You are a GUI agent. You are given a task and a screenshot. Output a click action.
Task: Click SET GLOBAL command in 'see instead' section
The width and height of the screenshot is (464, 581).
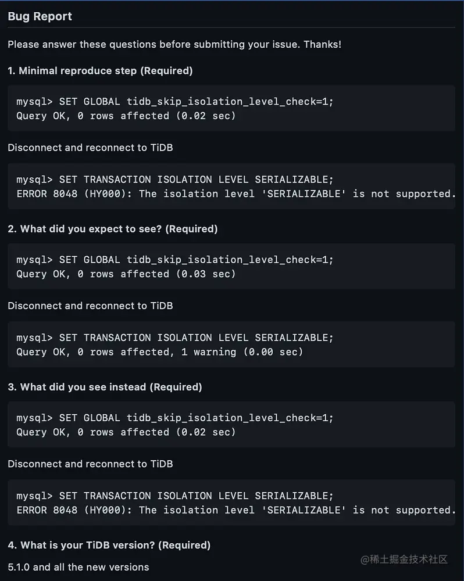(174, 418)
